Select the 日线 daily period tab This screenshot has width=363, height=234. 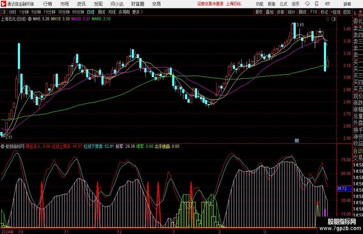pos(91,12)
